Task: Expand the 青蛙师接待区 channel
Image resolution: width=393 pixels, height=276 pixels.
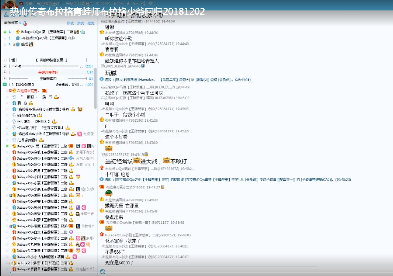Action: coord(4,72)
